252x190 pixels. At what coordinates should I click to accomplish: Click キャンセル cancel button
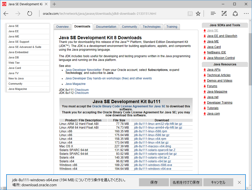coord(218,182)
